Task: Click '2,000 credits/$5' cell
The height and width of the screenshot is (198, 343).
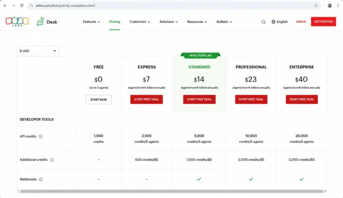Action: click(x=251, y=160)
